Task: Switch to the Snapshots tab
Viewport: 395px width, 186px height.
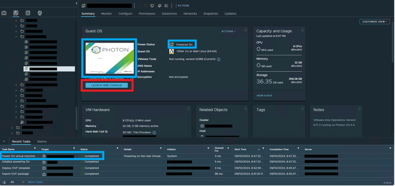Action: [x=211, y=13]
